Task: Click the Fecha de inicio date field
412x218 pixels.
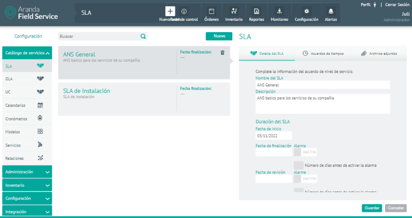Action: (274, 136)
